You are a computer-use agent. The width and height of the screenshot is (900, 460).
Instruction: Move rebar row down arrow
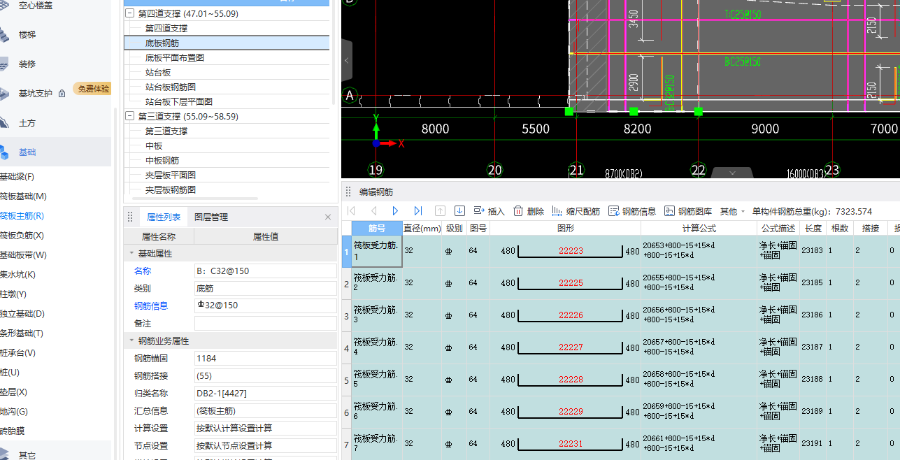[459, 210]
